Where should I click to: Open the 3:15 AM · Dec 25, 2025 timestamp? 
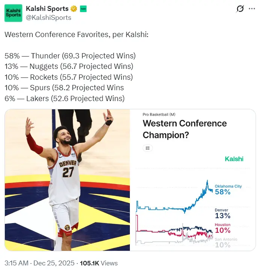coord(39,263)
